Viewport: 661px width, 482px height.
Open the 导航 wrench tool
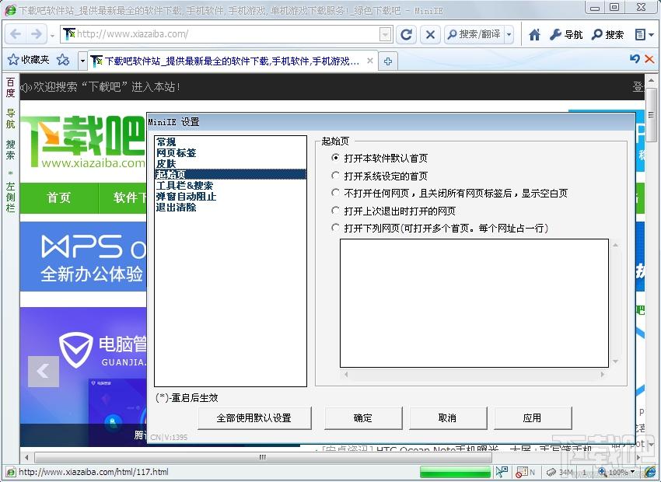566,34
